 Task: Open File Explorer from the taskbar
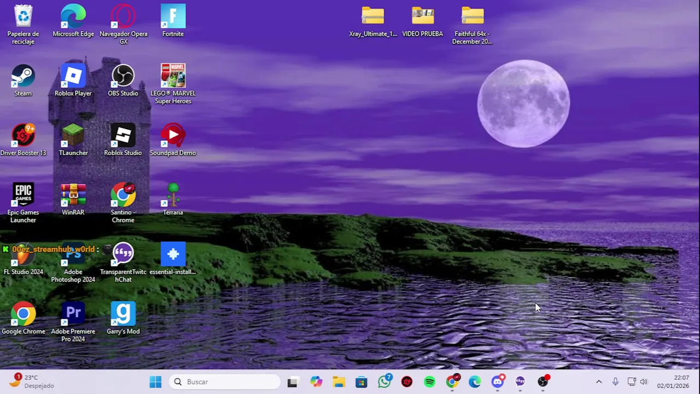(339, 382)
